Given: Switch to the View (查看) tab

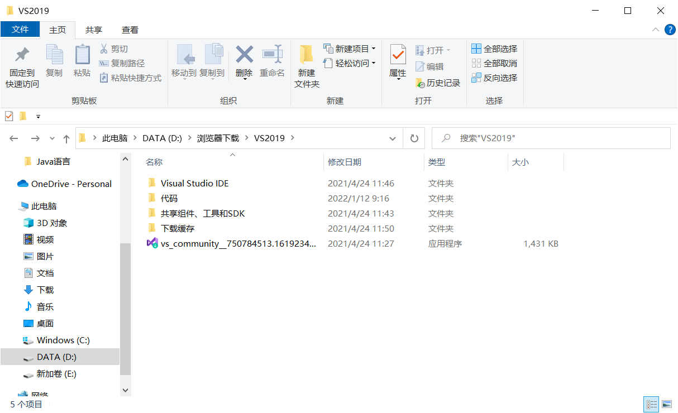Looking at the screenshot, I should tap(130, 30).
